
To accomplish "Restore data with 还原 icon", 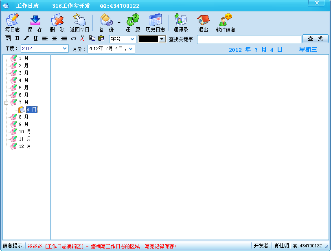I will tap(133, 23).
